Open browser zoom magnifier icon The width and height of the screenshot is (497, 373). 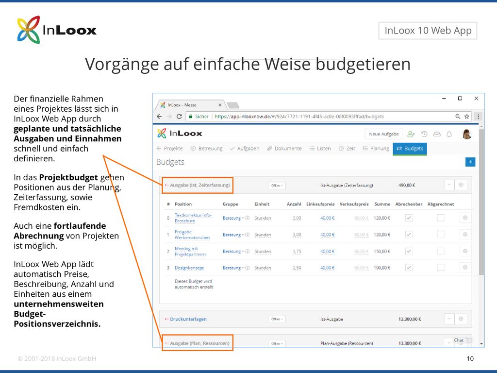point(458,117)
